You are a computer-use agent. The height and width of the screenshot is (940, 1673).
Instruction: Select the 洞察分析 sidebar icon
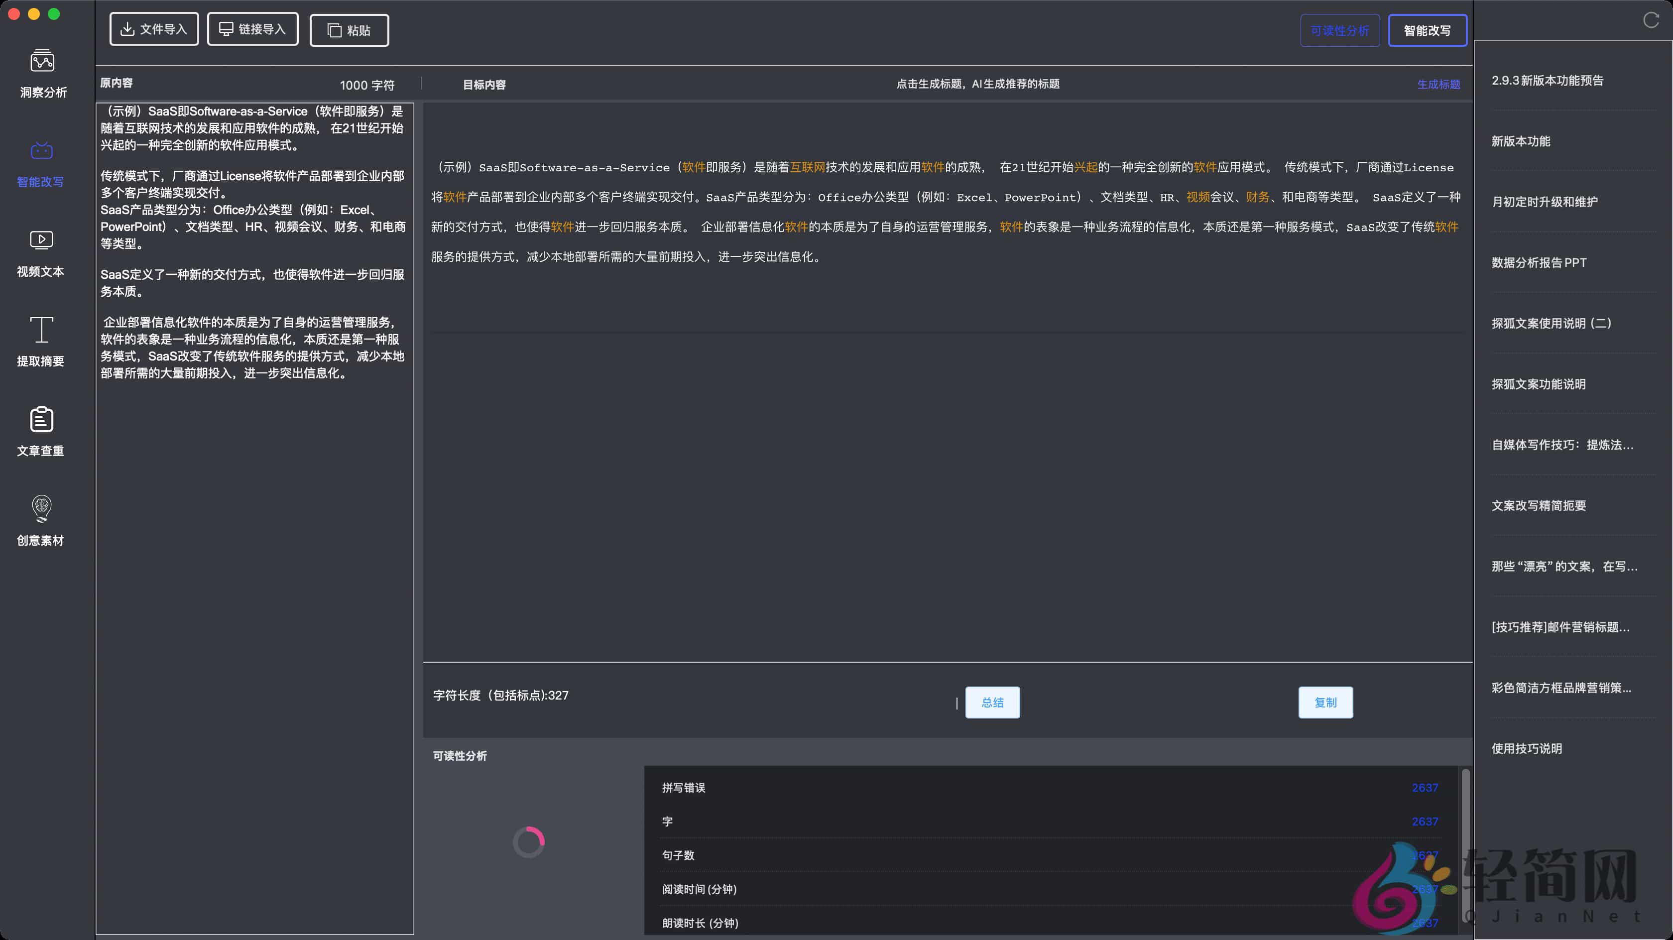coord(40,73)
